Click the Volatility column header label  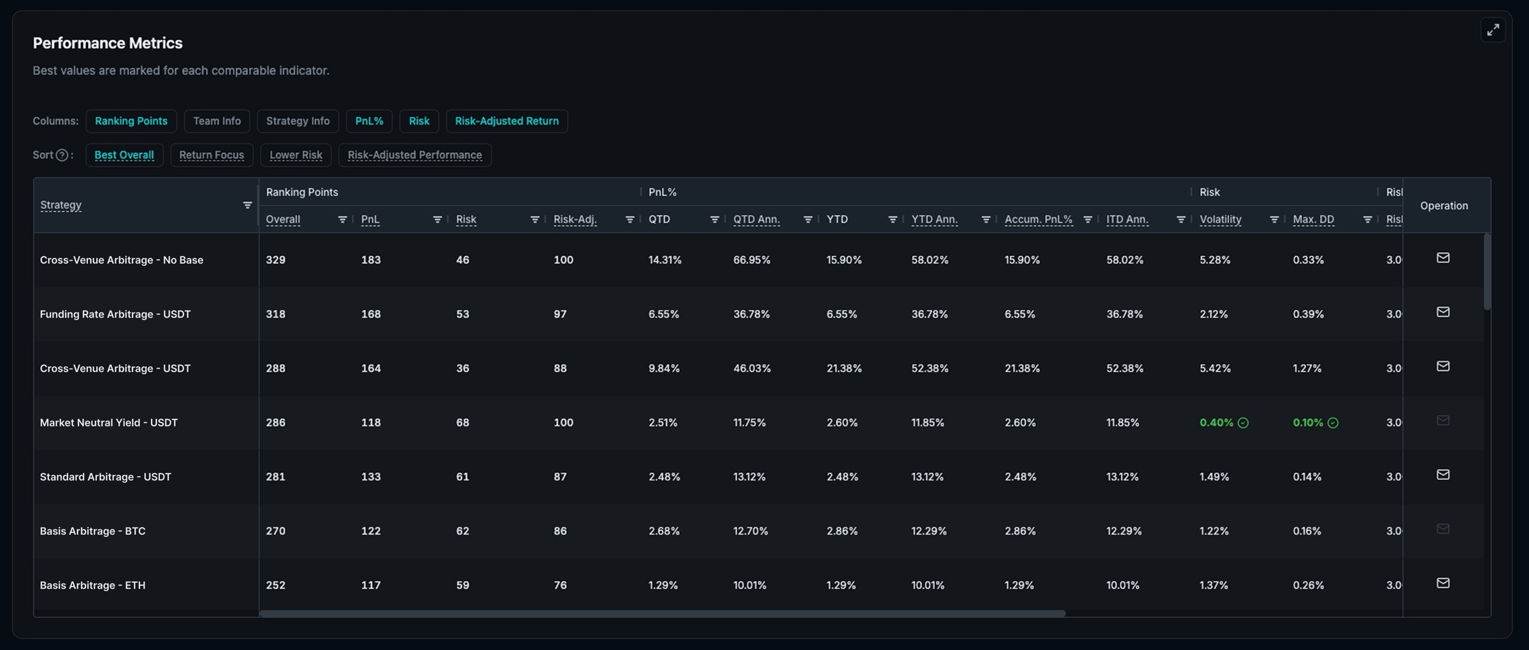click(x=1220, y=219)
